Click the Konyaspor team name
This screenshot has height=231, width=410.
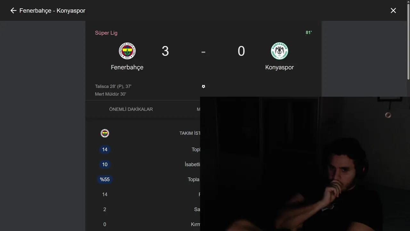[x=279, y=67]
